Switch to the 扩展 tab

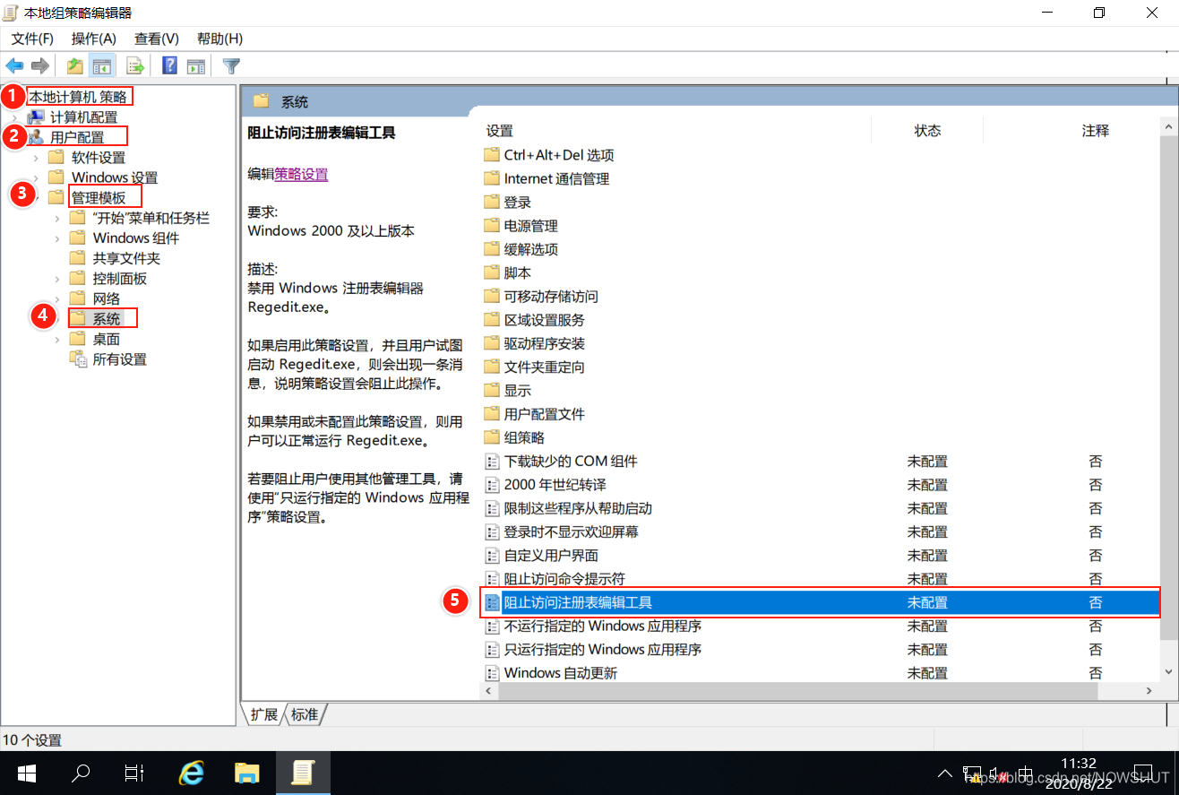[264, 714]
